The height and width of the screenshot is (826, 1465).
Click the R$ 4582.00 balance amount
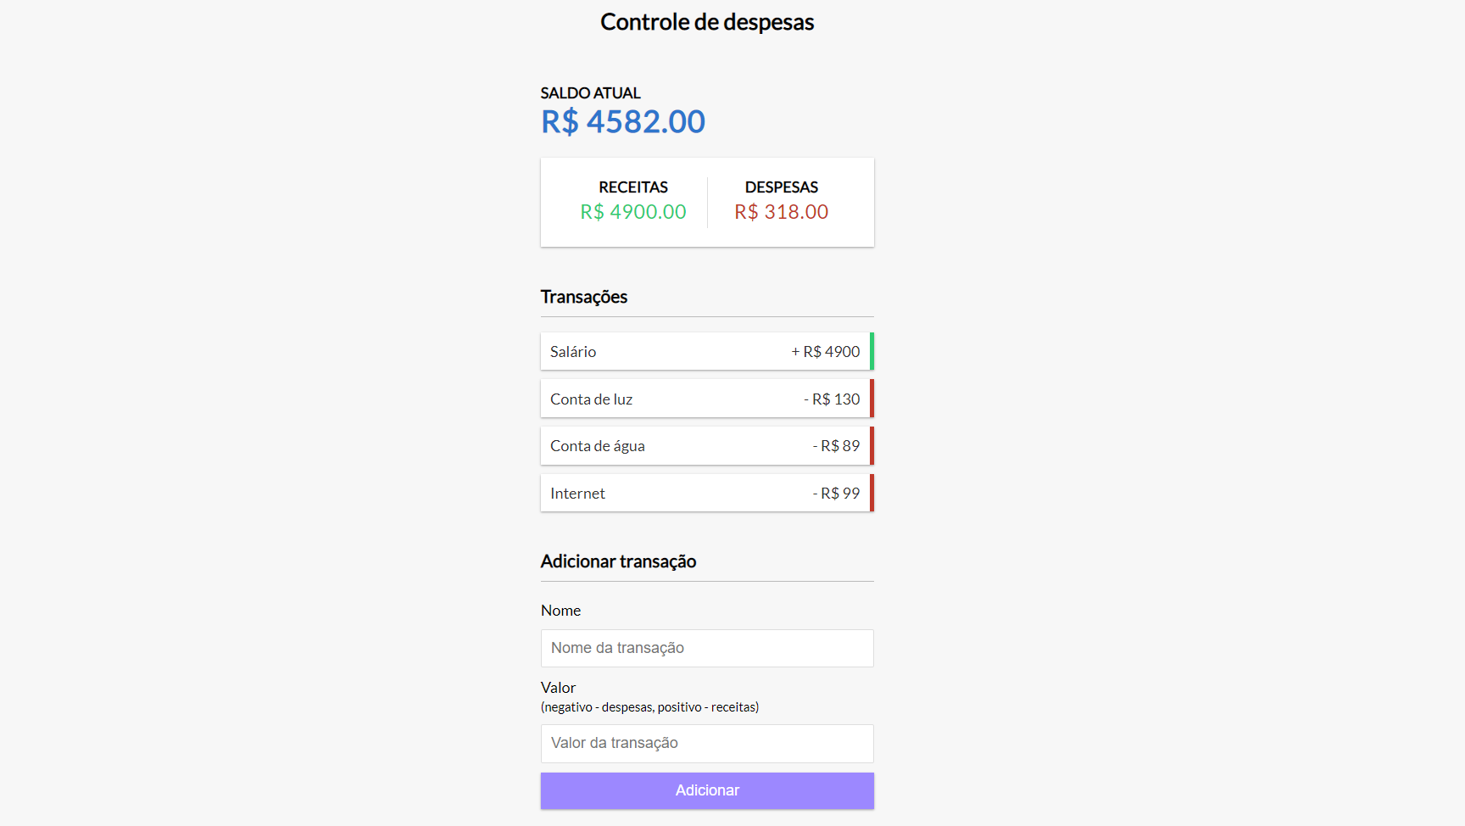(x=623, y=122)
